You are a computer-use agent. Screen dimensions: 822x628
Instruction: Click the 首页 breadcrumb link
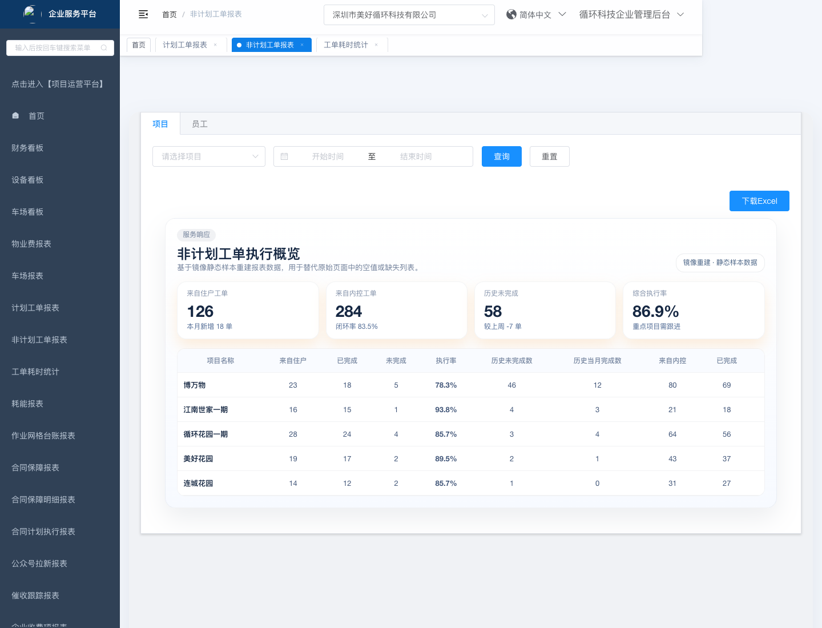[170, 14]
